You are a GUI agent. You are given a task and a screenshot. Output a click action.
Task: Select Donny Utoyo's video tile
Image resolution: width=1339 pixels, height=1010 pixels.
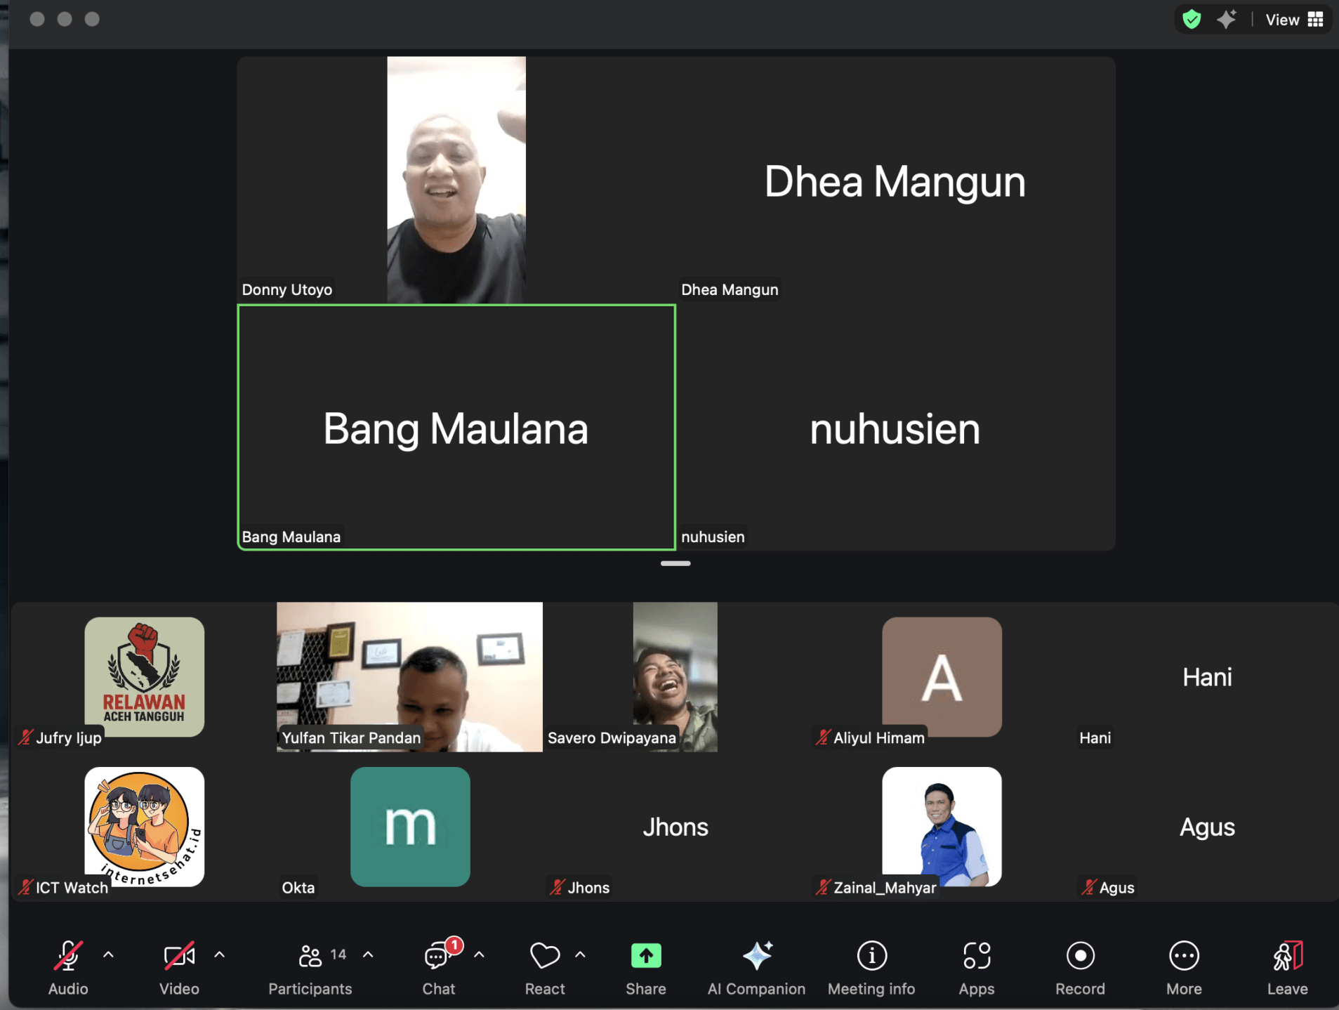tap(456, 180)
